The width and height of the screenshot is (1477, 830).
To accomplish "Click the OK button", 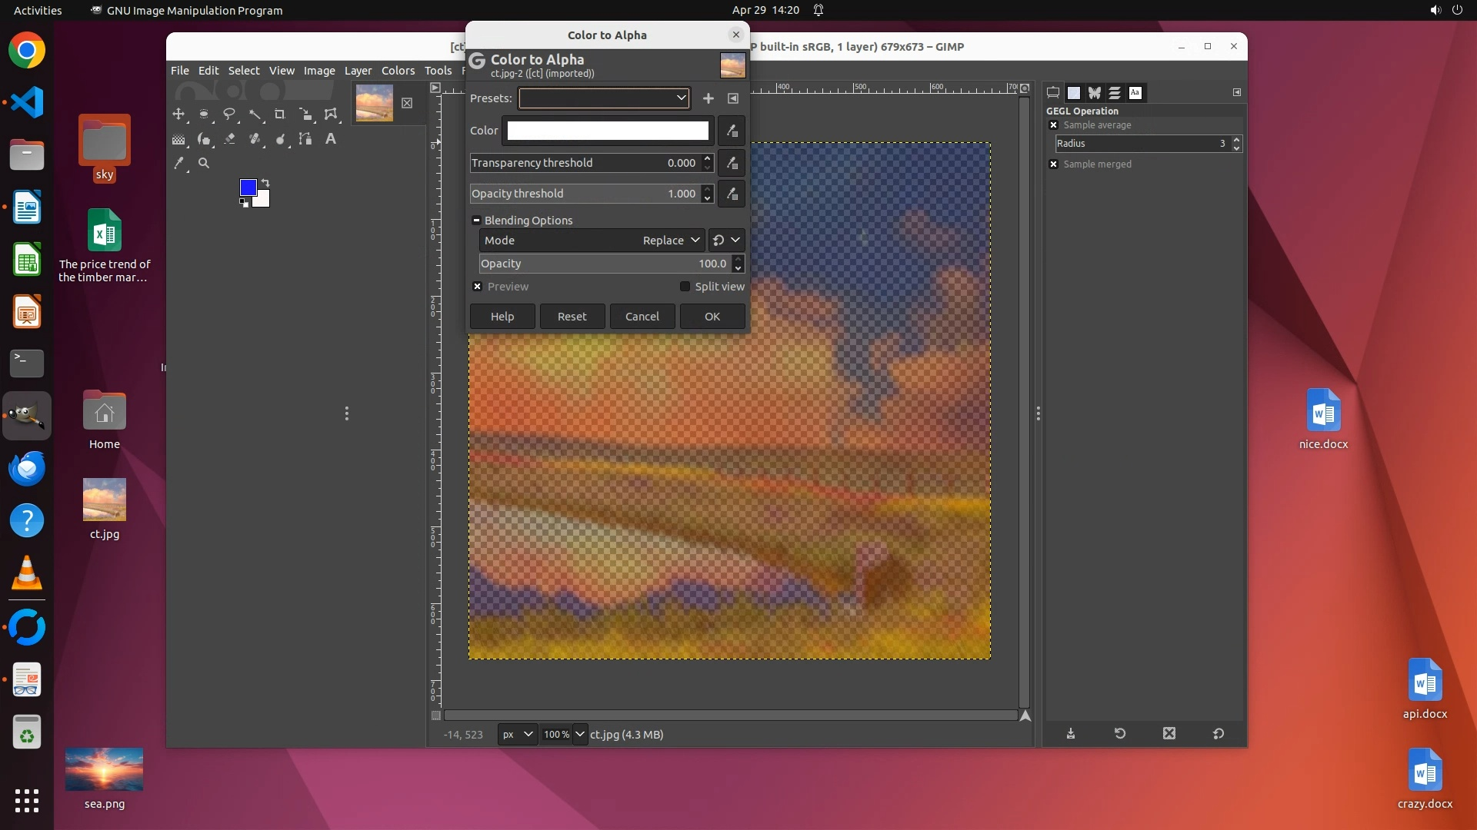I will pos(712,317).
